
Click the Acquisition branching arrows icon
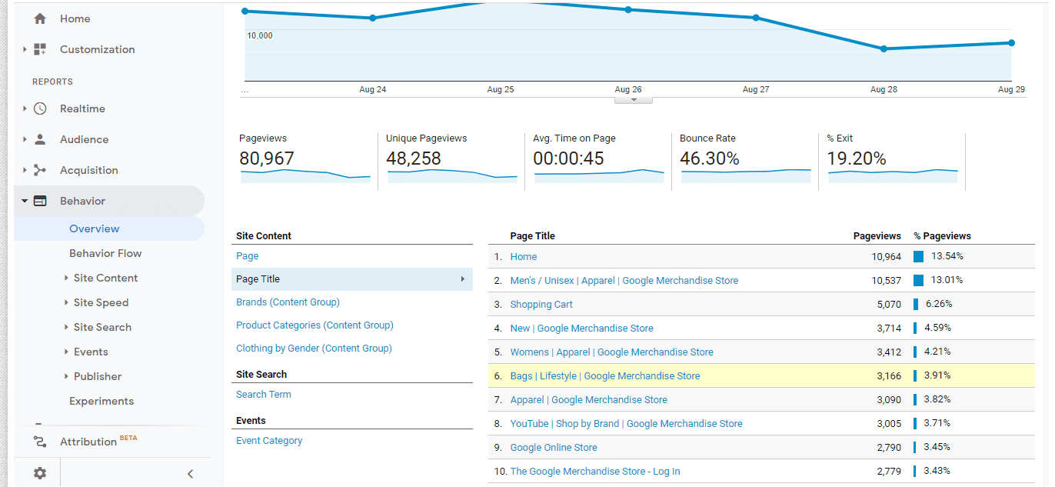[x=40, y=170]
